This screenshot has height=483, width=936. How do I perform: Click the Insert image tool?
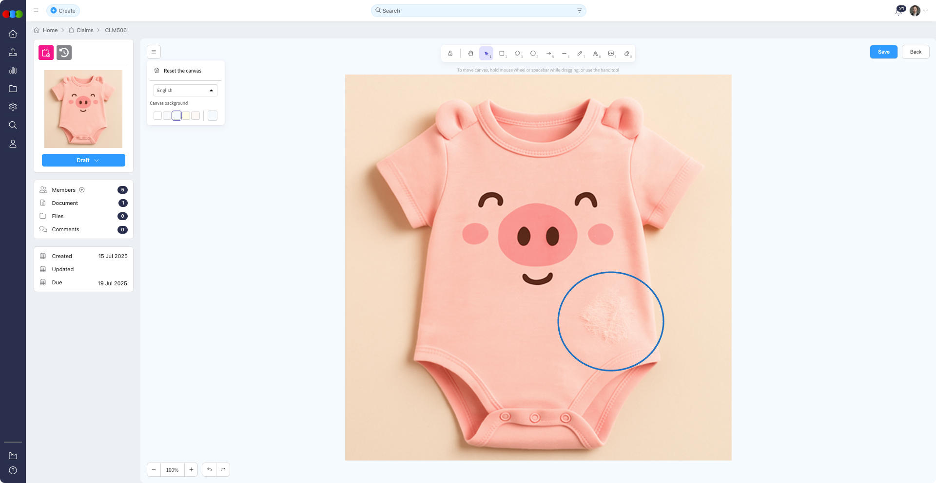point(611,54)
